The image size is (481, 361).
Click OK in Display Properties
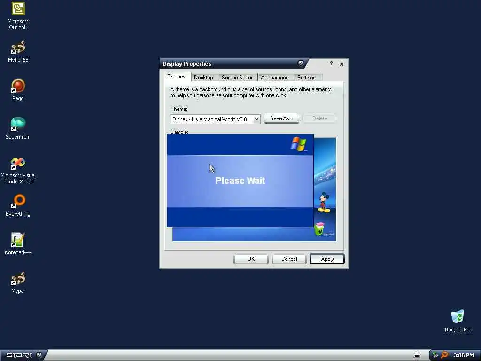click(251, 259)
